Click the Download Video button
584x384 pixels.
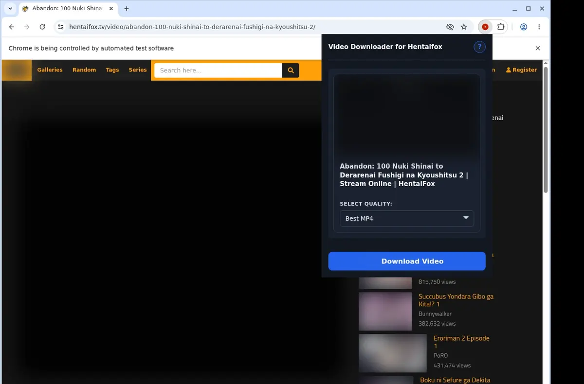tap(407, 261)
